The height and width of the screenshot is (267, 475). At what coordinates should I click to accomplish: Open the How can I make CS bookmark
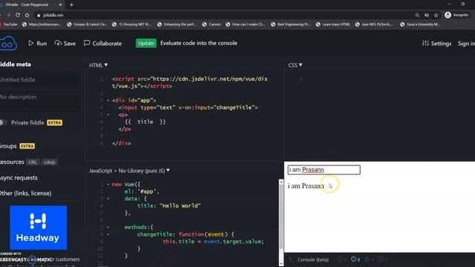click(246, 24)
